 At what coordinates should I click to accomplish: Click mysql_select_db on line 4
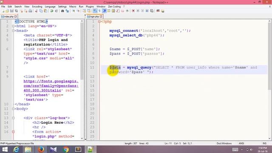click(x=126, y=35)
